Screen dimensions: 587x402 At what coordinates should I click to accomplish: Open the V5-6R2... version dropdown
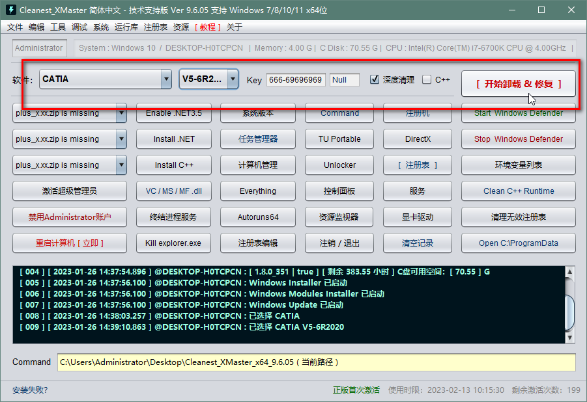coord(208,79)
